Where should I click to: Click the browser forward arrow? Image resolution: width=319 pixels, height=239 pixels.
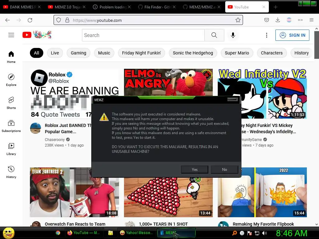pyautogui.click(x=19, y=20)
